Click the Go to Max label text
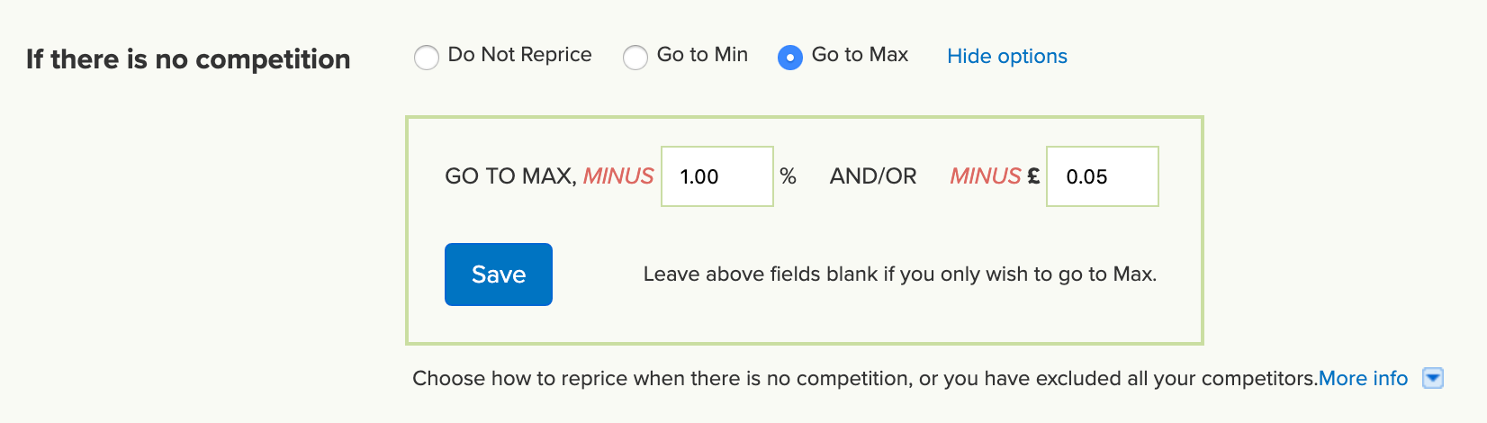Screen dimensions: 1487x423 (860, 55)
